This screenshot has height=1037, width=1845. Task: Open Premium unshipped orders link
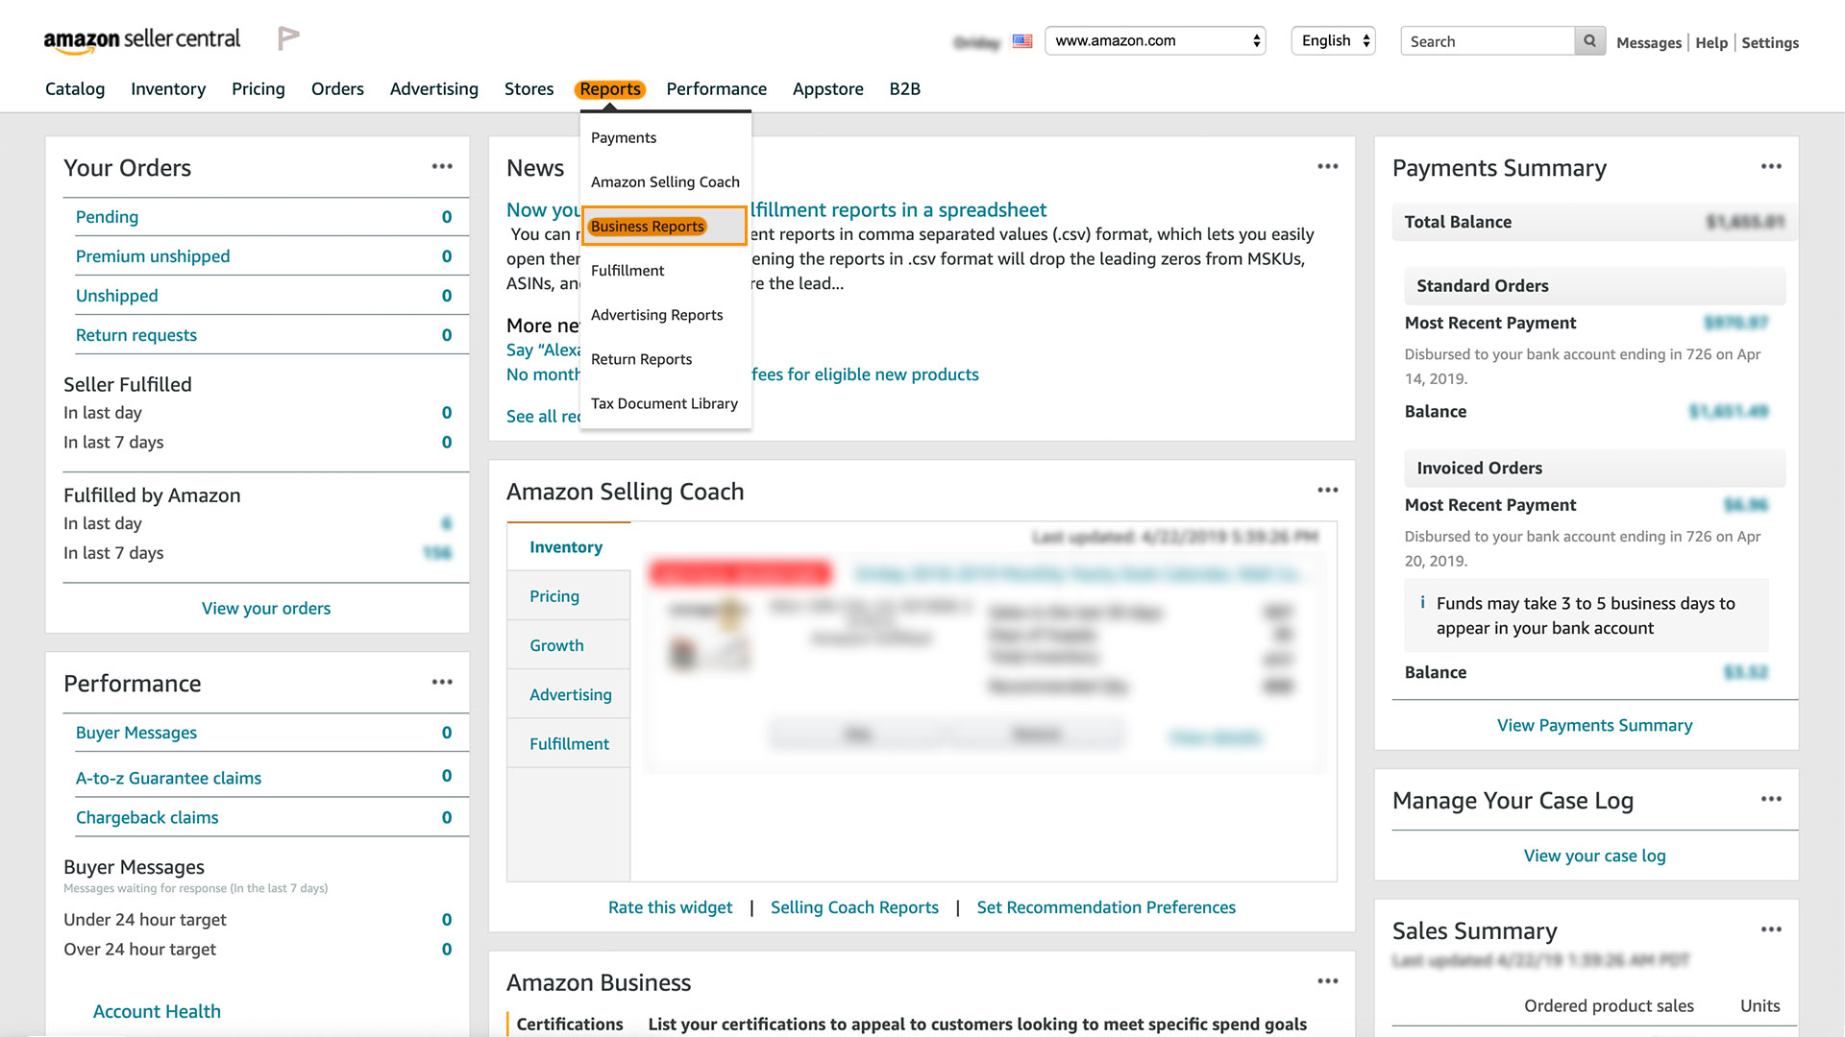[x=153, y=256]
